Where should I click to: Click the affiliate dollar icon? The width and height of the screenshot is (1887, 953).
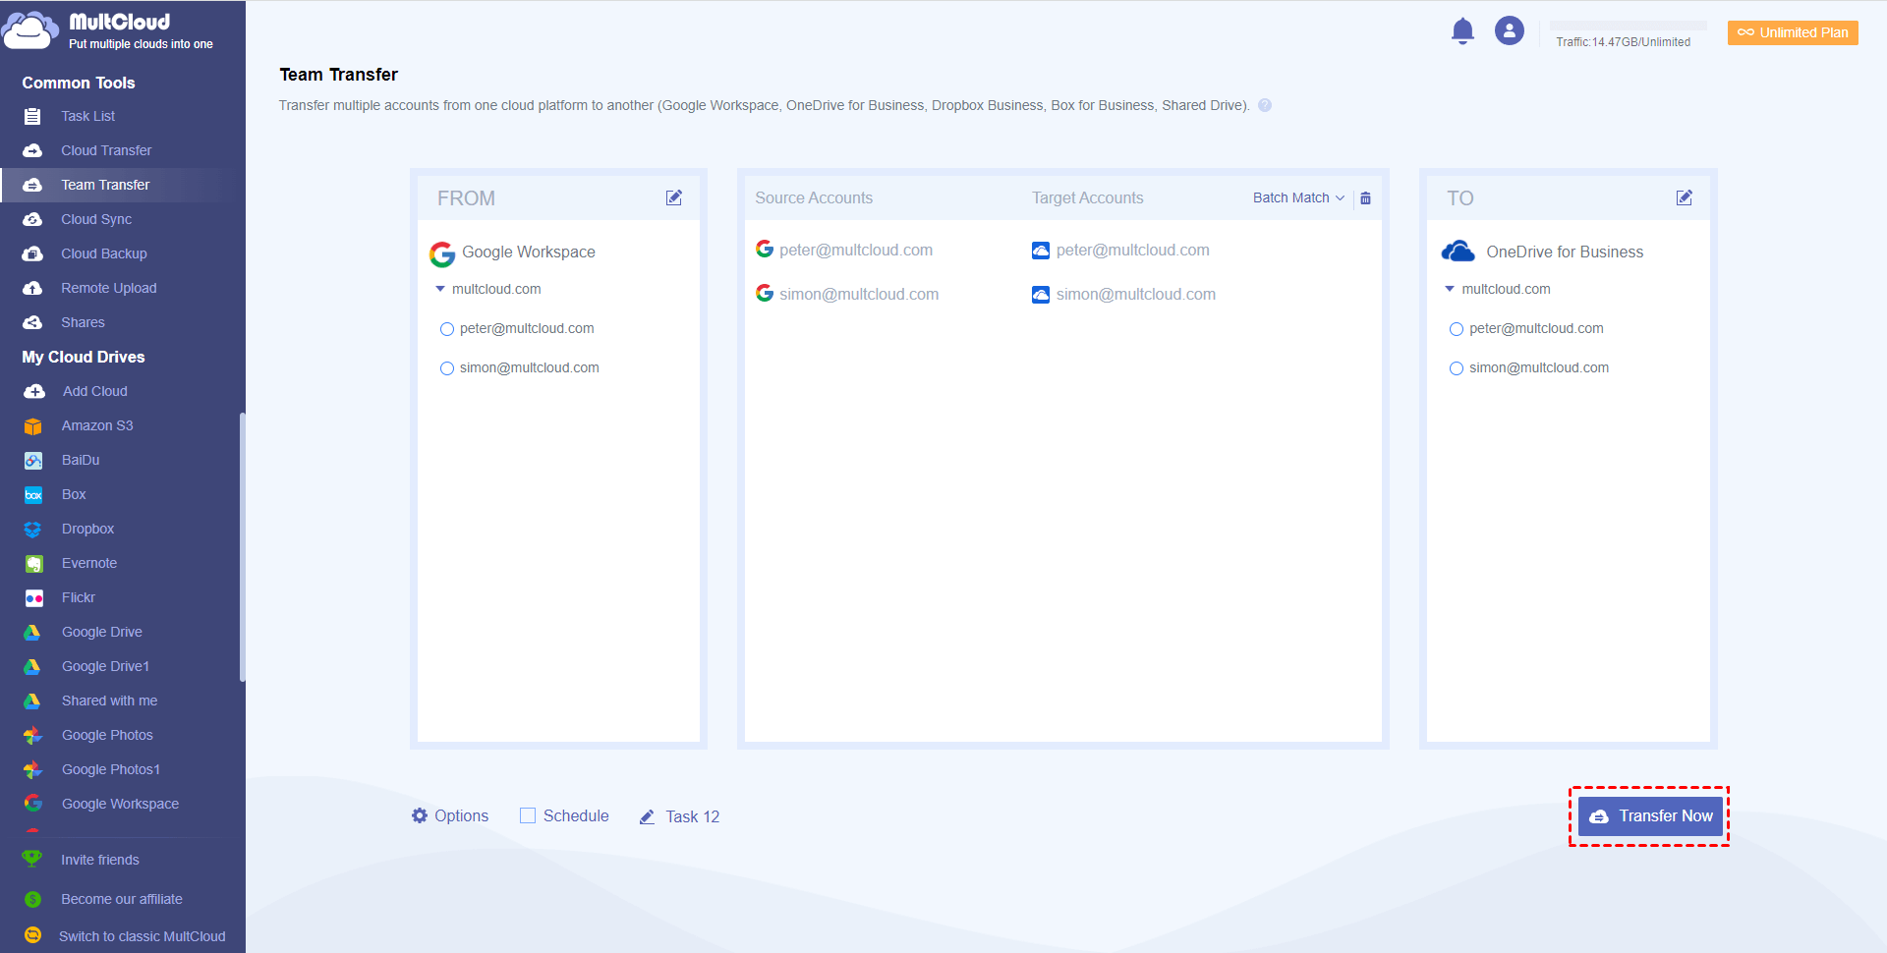32,899
